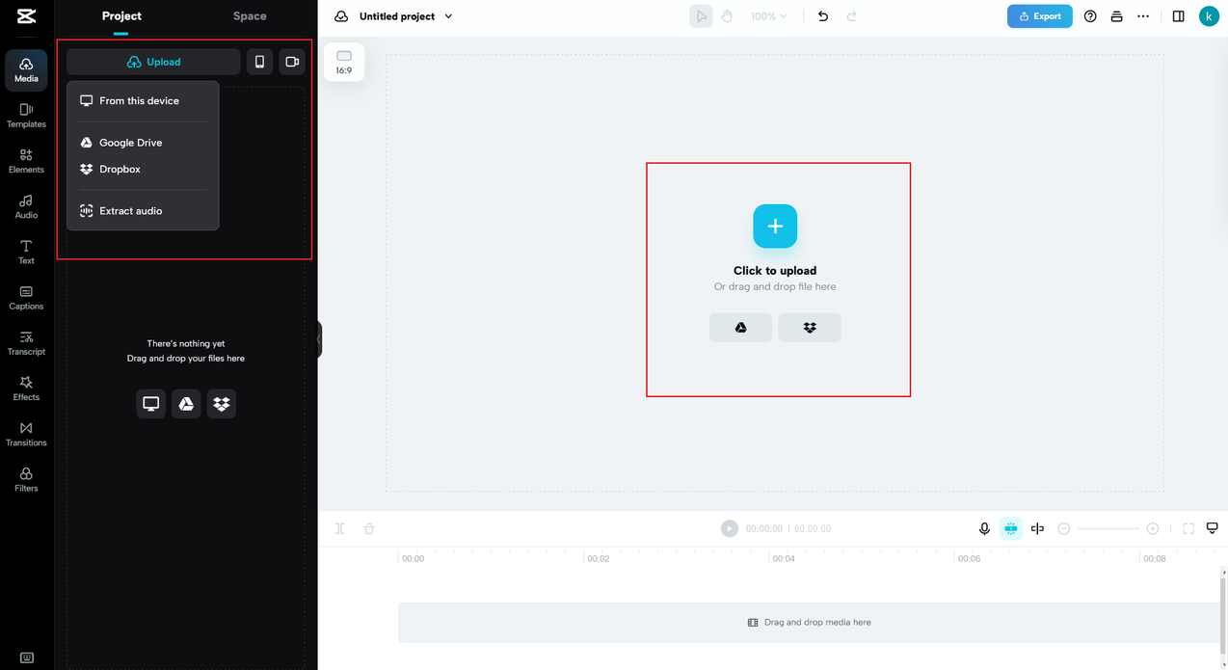Choose 'Dropbox' in upload menu
Viewport: 1228px width, 670px height.
143,169
